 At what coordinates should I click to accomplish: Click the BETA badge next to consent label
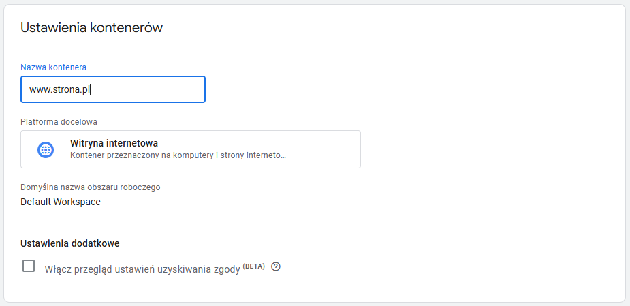coord(253,266)
